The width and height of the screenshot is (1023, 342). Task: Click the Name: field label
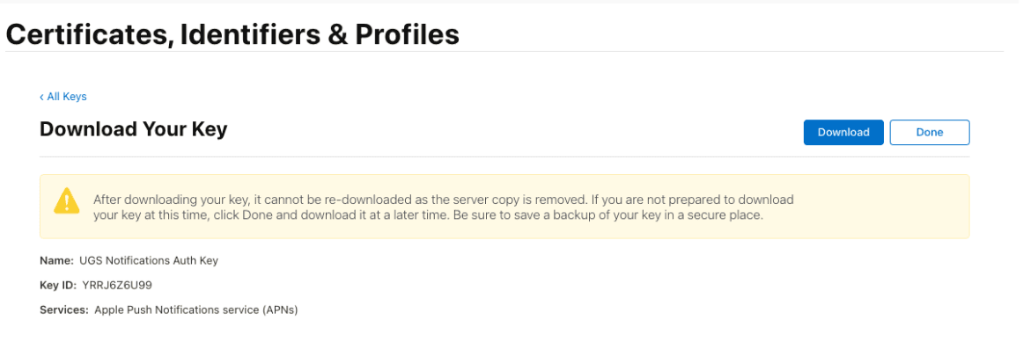[58, 260]
